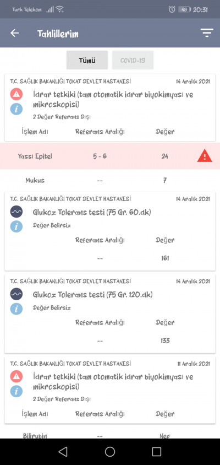Tap red warning icon on 11 Aralık İdrar tetkiki
The image size is (220, 465).
coord(16,377)
